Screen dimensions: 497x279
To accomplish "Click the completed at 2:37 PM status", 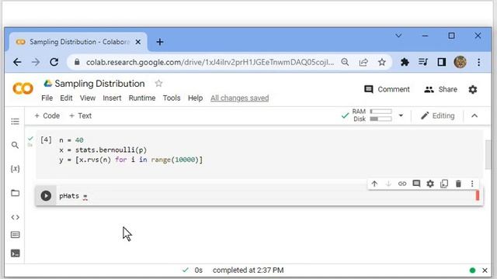I will (248, 270).
